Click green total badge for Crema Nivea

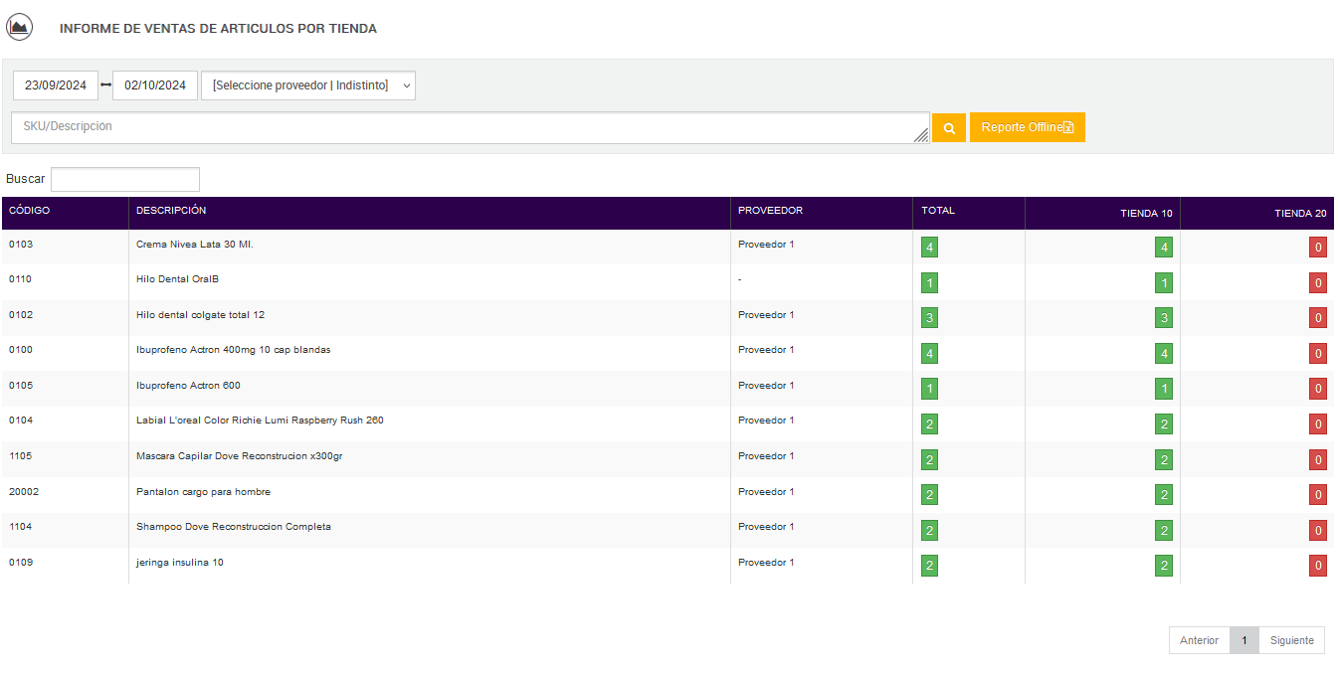pyautogui.click(x=929, y=248)
